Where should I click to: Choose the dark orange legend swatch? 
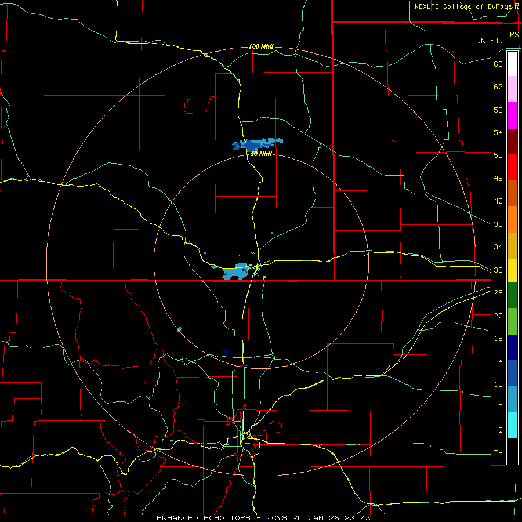512,193
